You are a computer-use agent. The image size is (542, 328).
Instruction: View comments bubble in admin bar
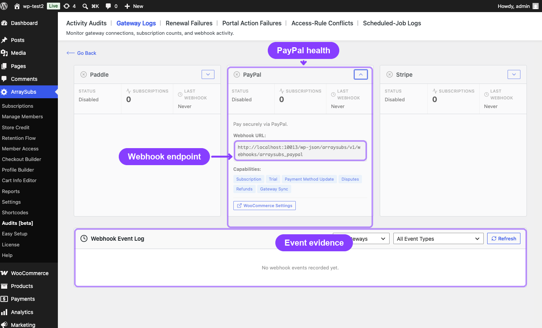pos(111,6)
